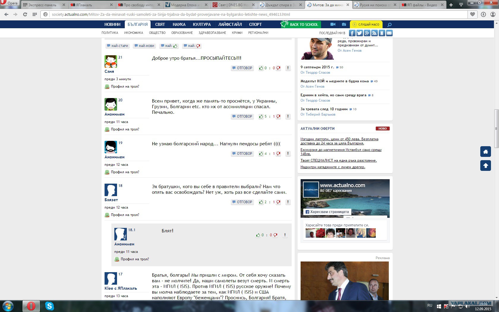This screenshot has height=312, width=499.
Task: Open the site search magnifier icon
Action: 390,25
